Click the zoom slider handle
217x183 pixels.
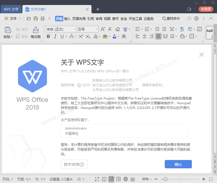(x=166, y=179)
